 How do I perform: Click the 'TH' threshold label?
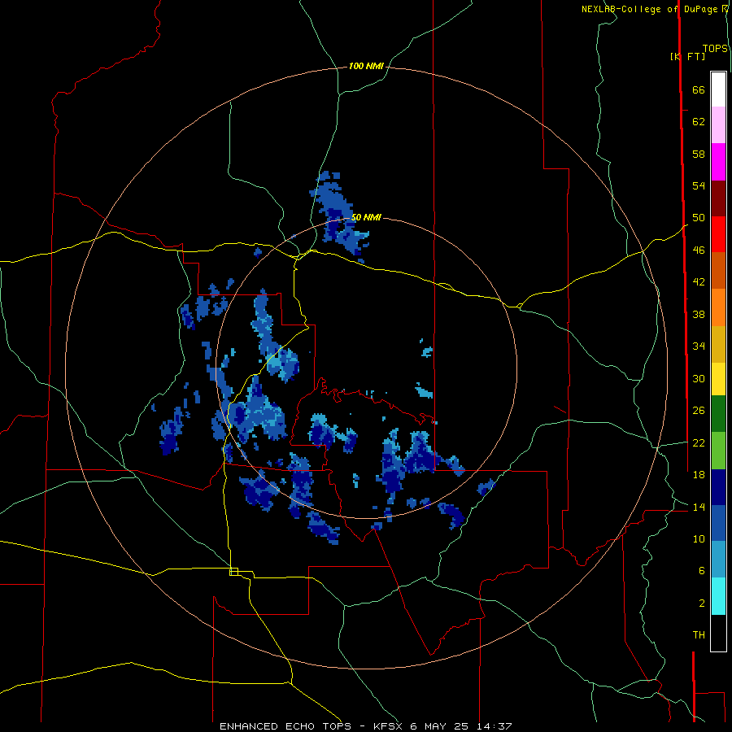[699, 635]
